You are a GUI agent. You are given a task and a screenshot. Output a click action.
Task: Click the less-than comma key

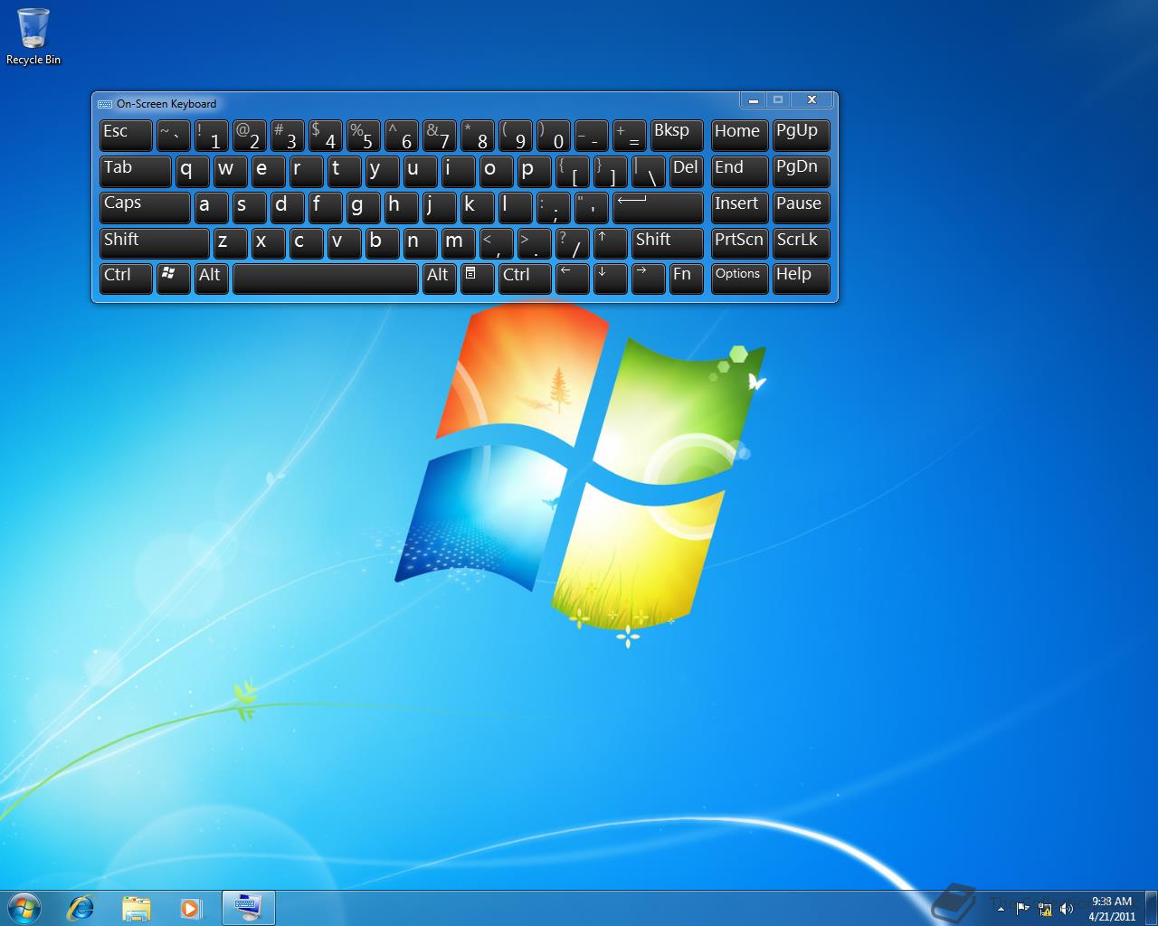[x=496, y=242]
